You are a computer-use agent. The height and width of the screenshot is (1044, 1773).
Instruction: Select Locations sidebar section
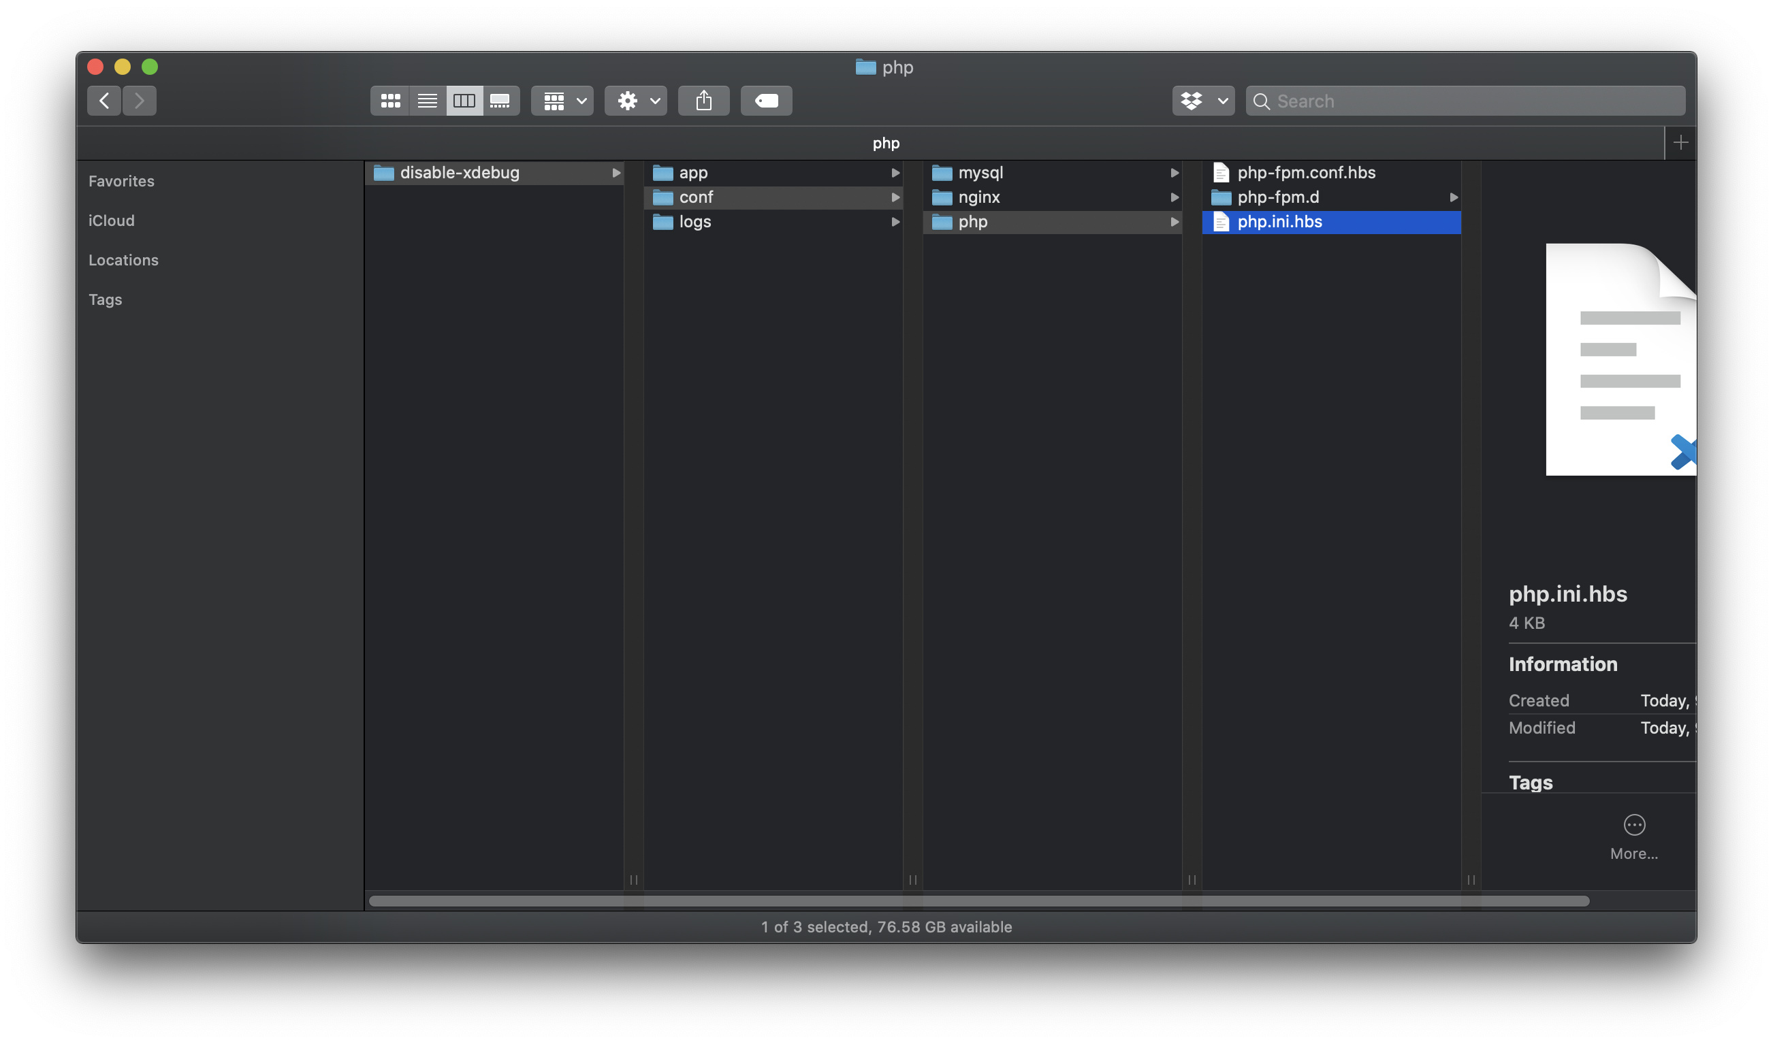point(123,259)
